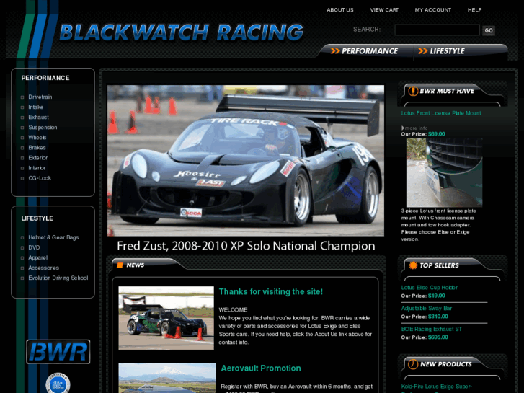Click the BWR logo badge in sidebar
Viewport: 524px width, 393px height.
(58, 351)
